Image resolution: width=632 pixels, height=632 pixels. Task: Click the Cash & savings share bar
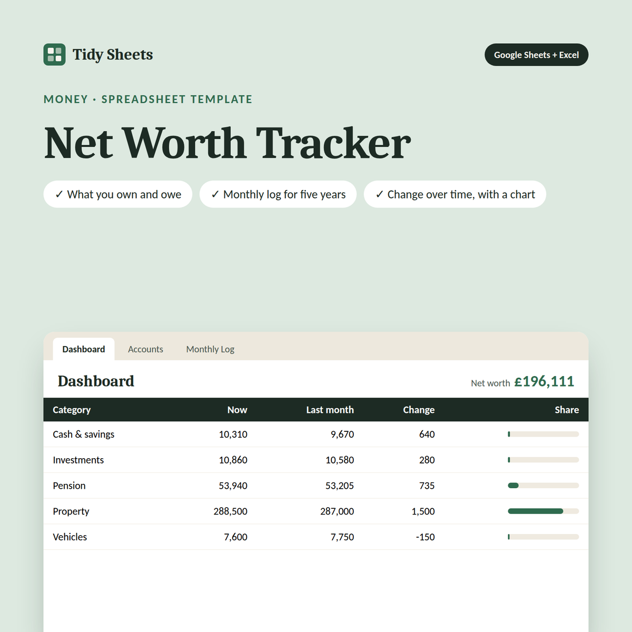(x=544, y=434)
